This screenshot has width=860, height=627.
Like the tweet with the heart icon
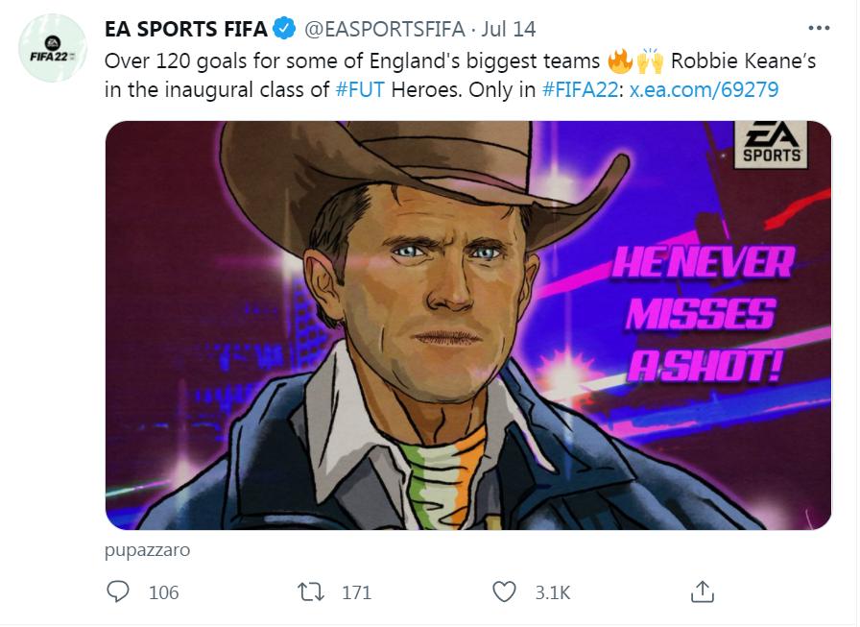504,592
